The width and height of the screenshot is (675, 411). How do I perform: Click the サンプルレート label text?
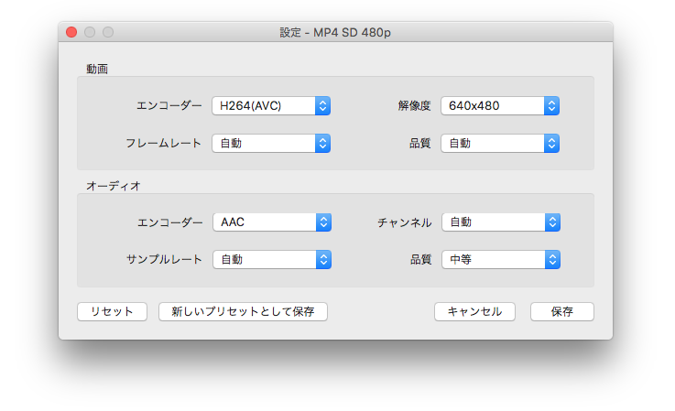[x=163, y=260]
